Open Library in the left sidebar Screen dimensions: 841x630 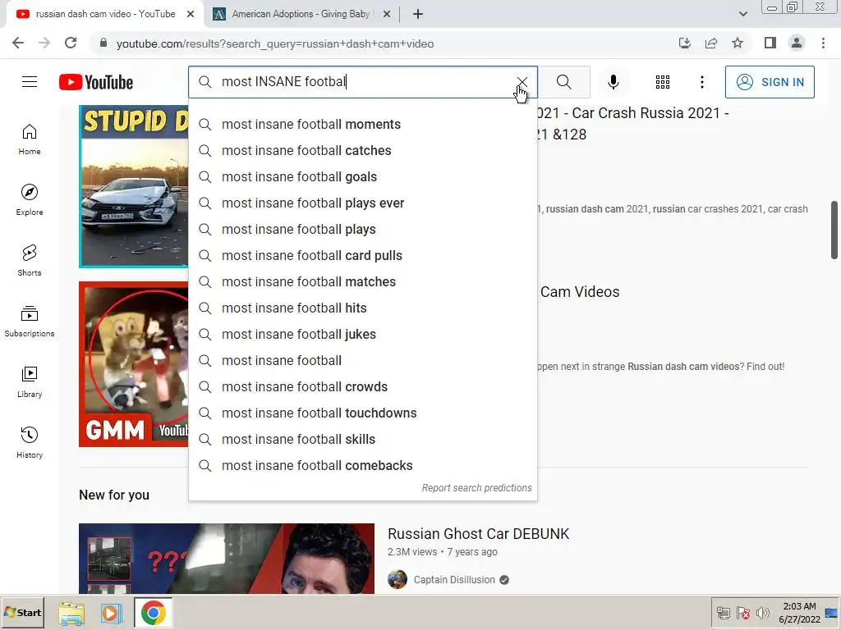(30, 382)
